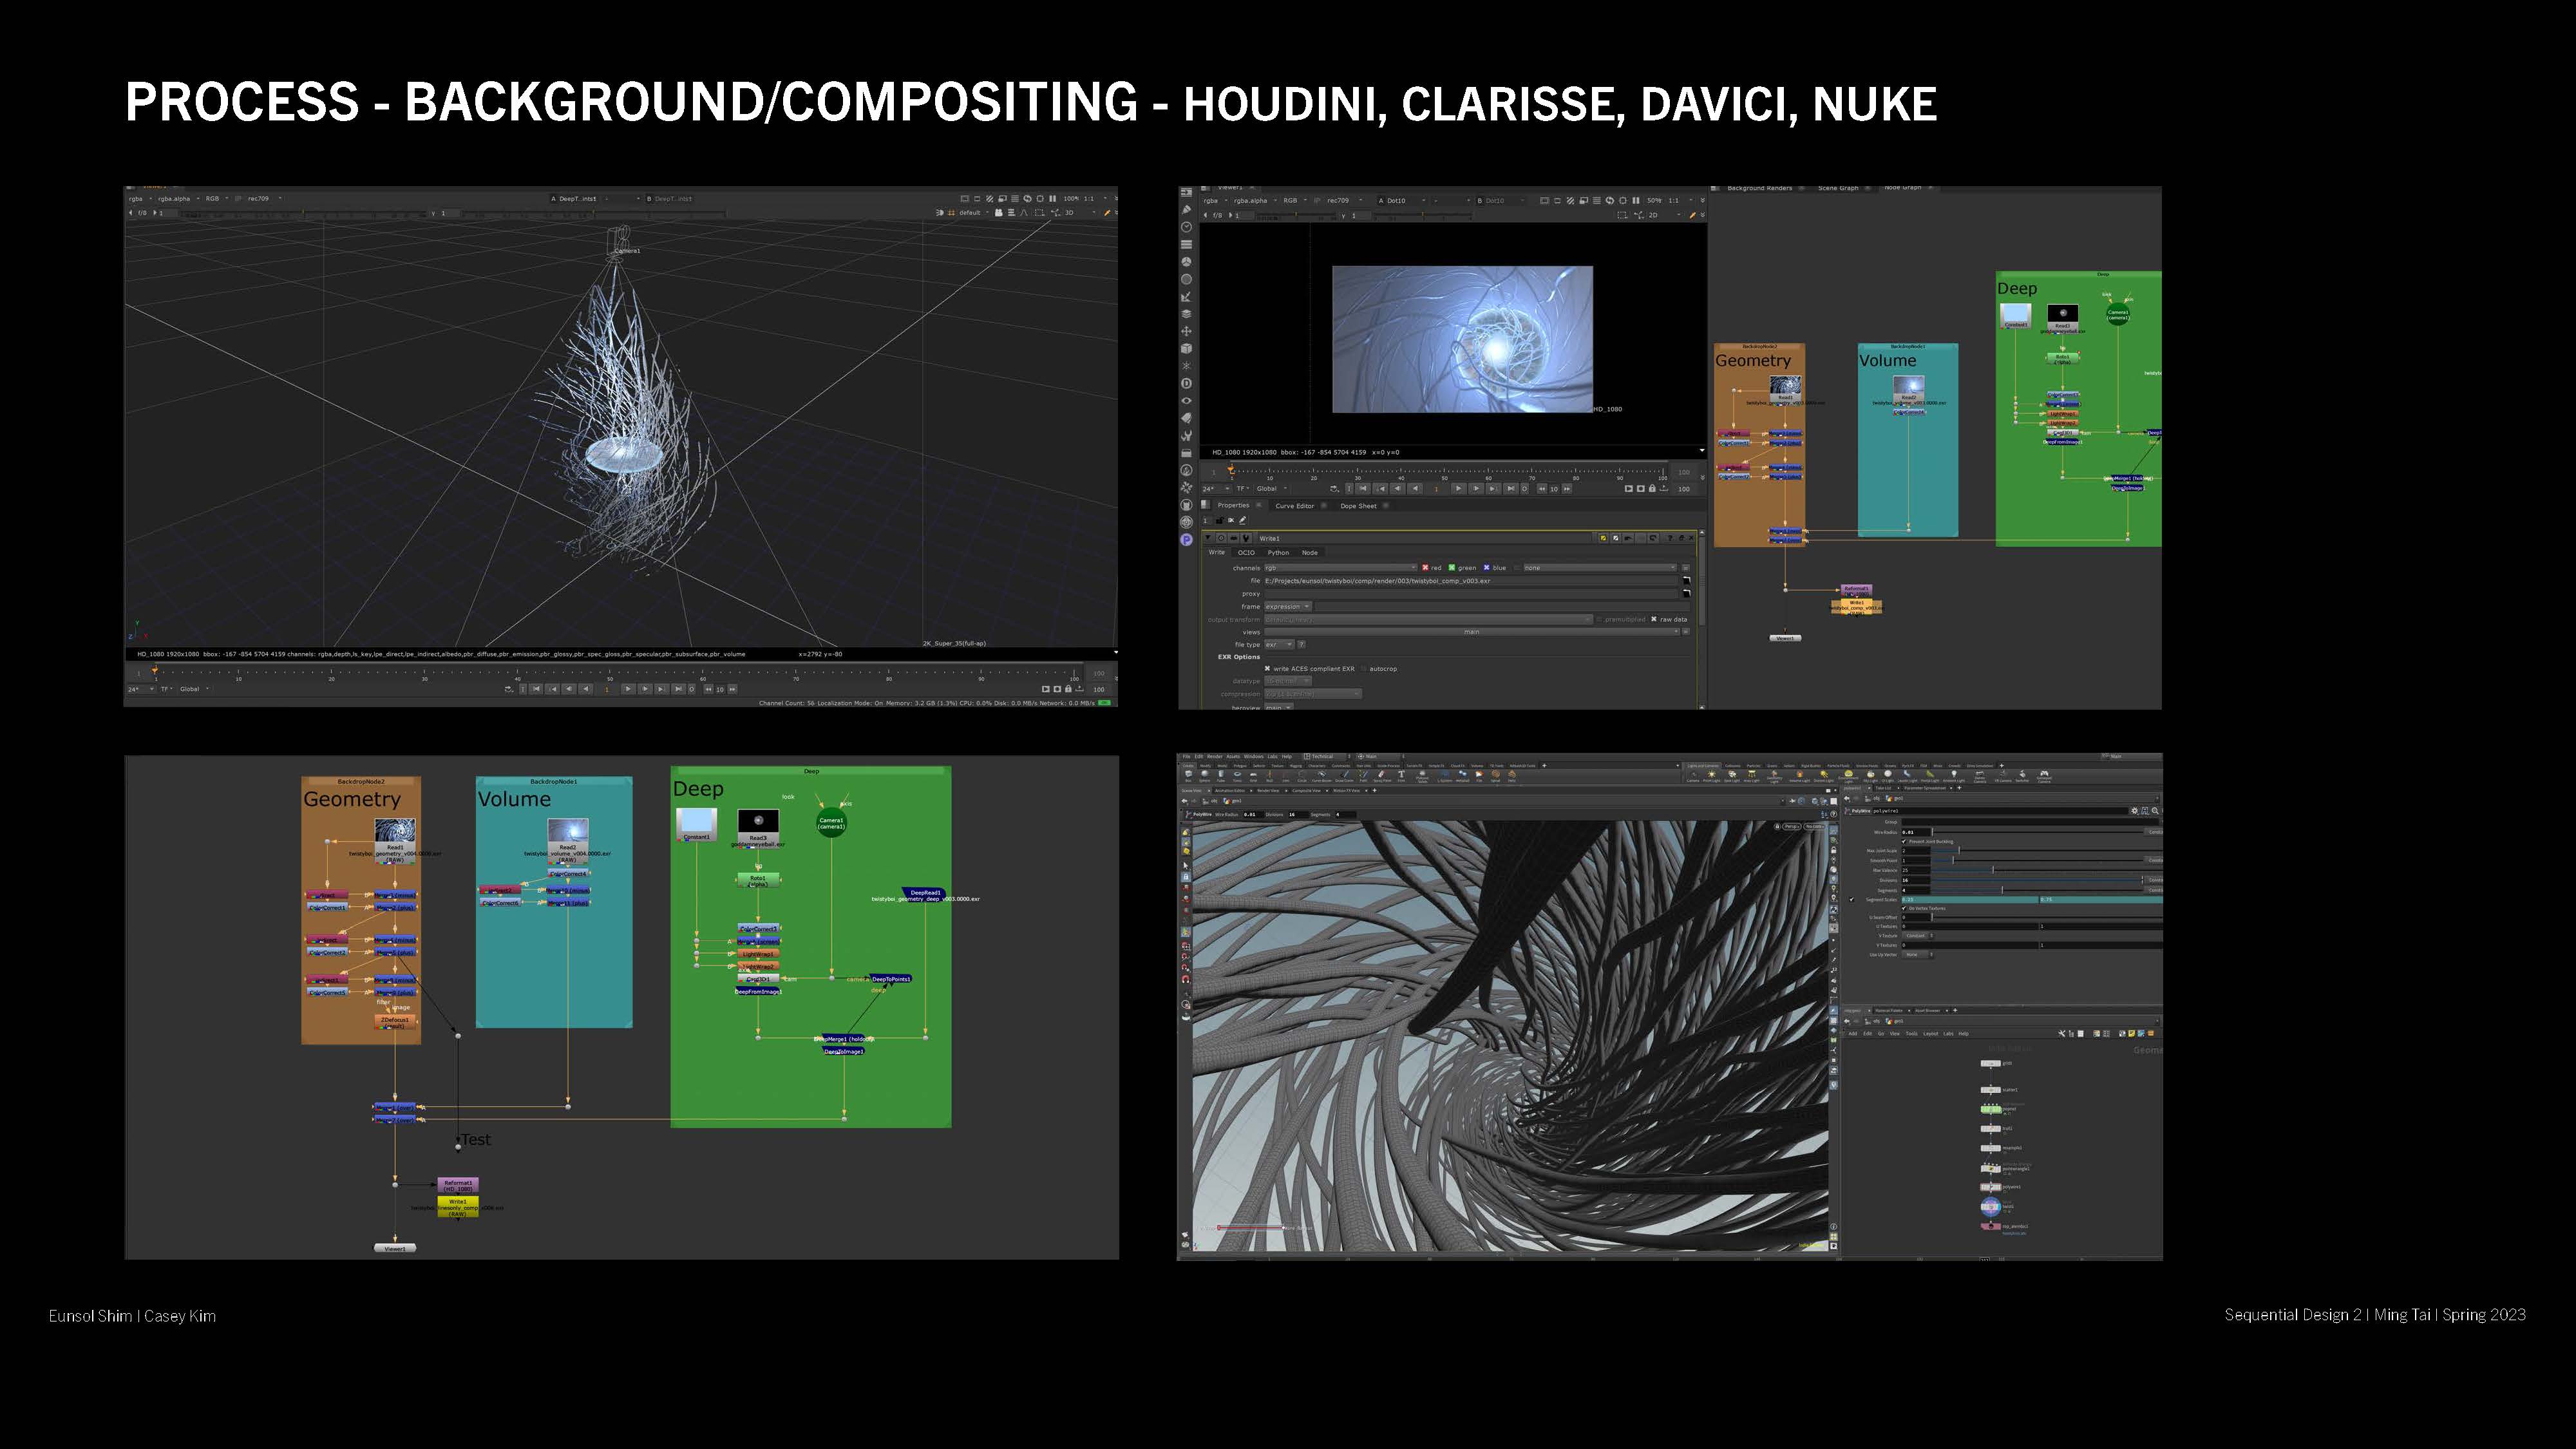Screen dimensions: 2576x1449
Task: Open the file type exr dropdown
Action: 1279,645
